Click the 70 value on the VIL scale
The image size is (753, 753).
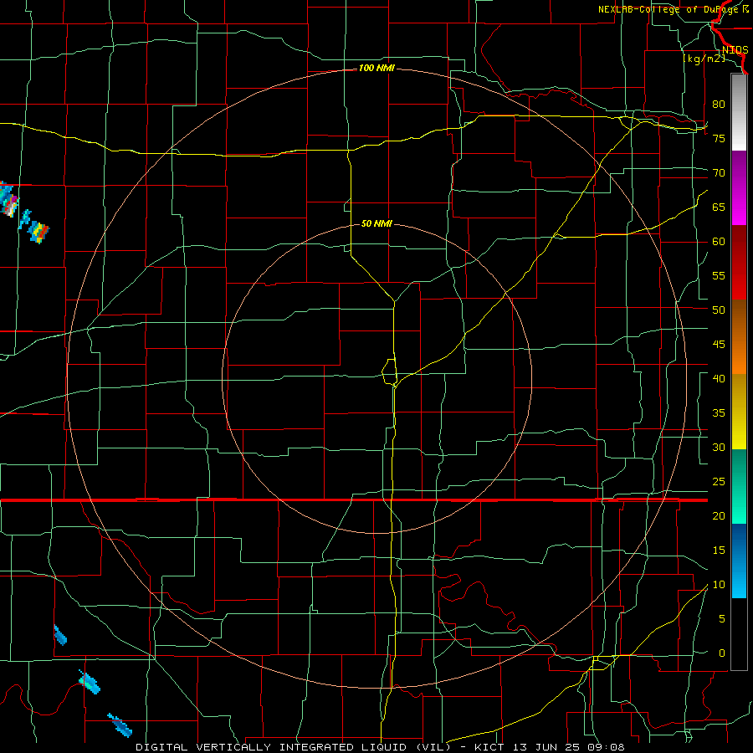pyautogui.click(x=719, y=173)
